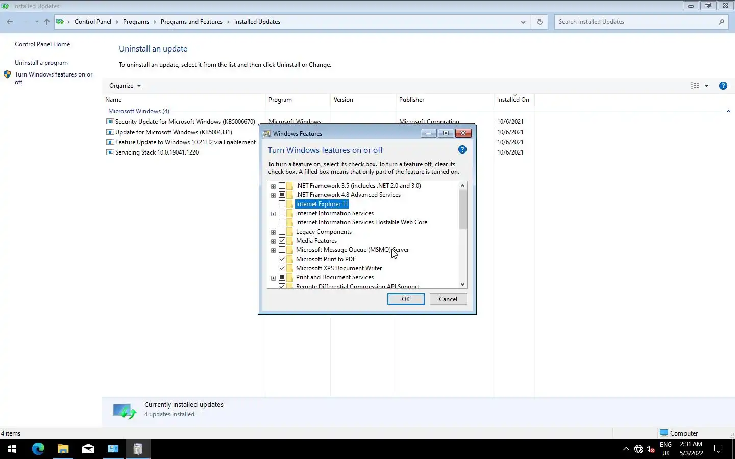Sort by the Publisher column header
Viewport: 735px width, 459px height.
coord(445,100)
